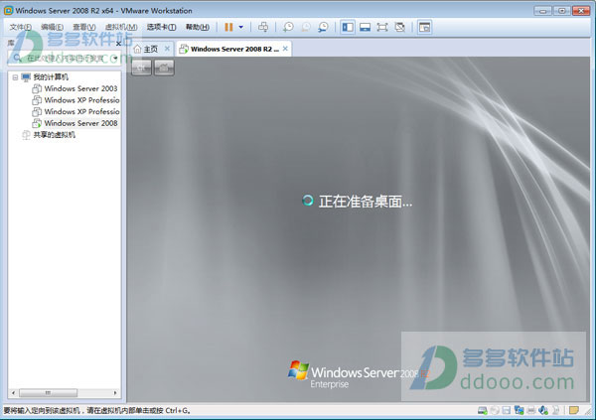Image resolution: width=596 pixels, height=420 pixels.
Task: Open the snapshot manager icon
Action: pos(323,27)
